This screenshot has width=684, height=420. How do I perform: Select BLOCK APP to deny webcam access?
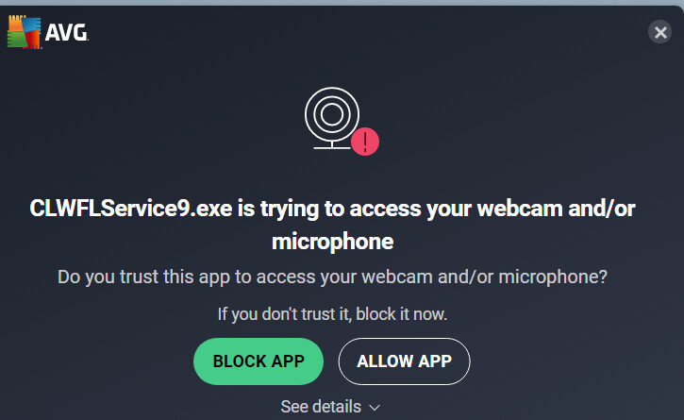tap(259, 361)
